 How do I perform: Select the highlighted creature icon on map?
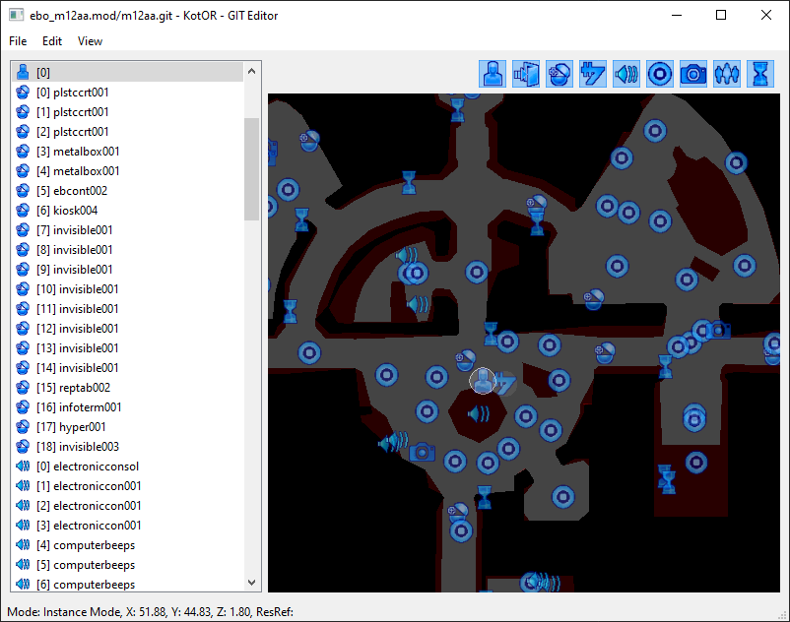pos(482,381)
